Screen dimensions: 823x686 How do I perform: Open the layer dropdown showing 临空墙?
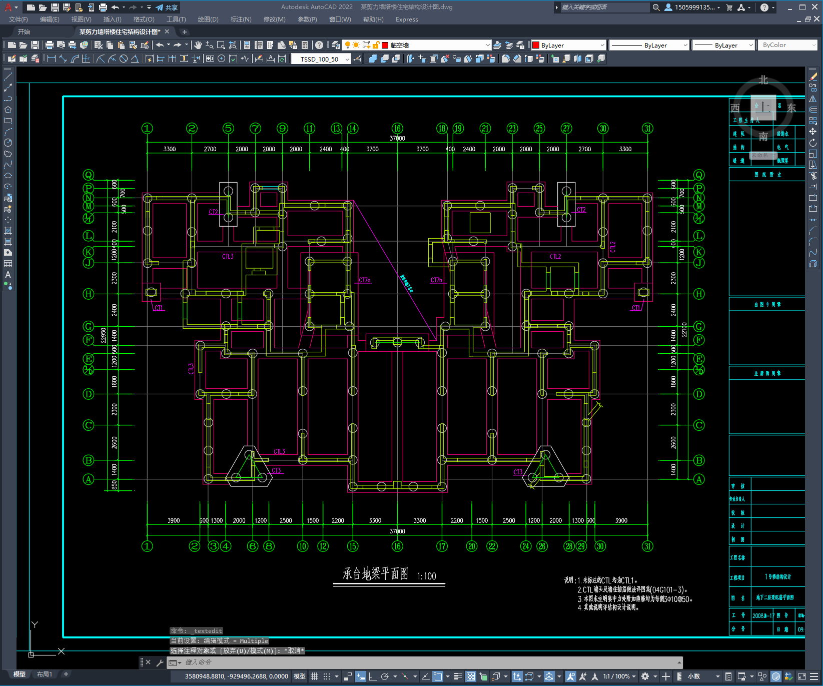click(416, 45)
